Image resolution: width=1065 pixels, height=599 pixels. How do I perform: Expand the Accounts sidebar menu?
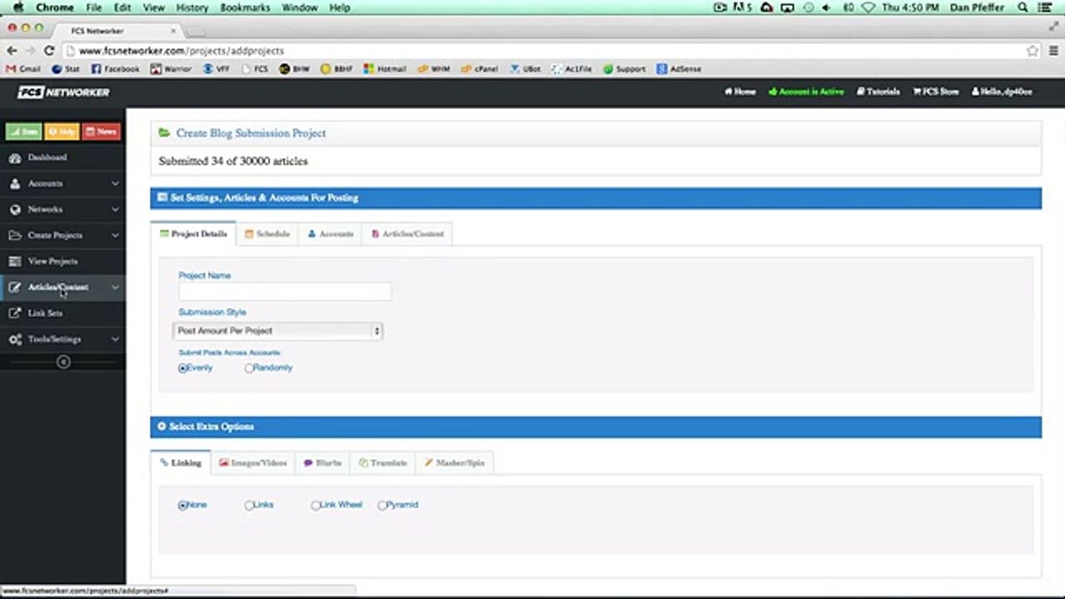62,183
